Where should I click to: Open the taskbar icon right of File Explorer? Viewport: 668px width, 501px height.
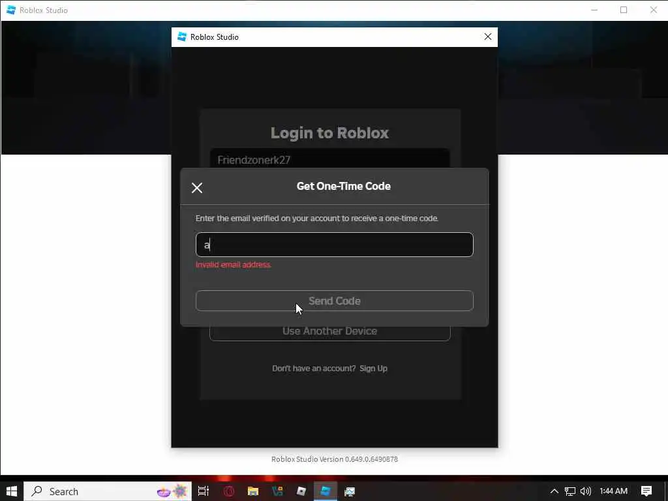277,491
